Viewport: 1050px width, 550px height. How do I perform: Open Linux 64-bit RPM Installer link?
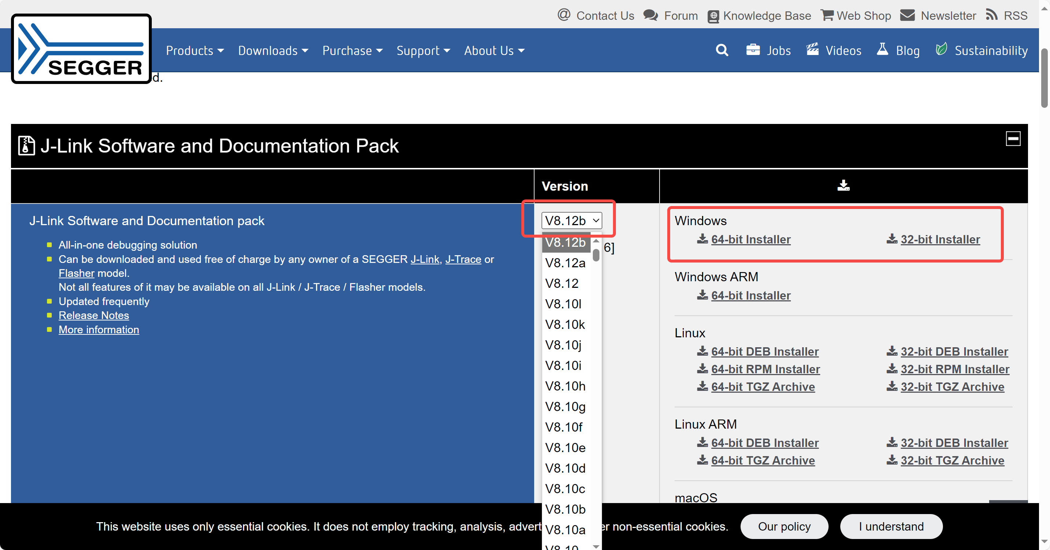(766, 369)
